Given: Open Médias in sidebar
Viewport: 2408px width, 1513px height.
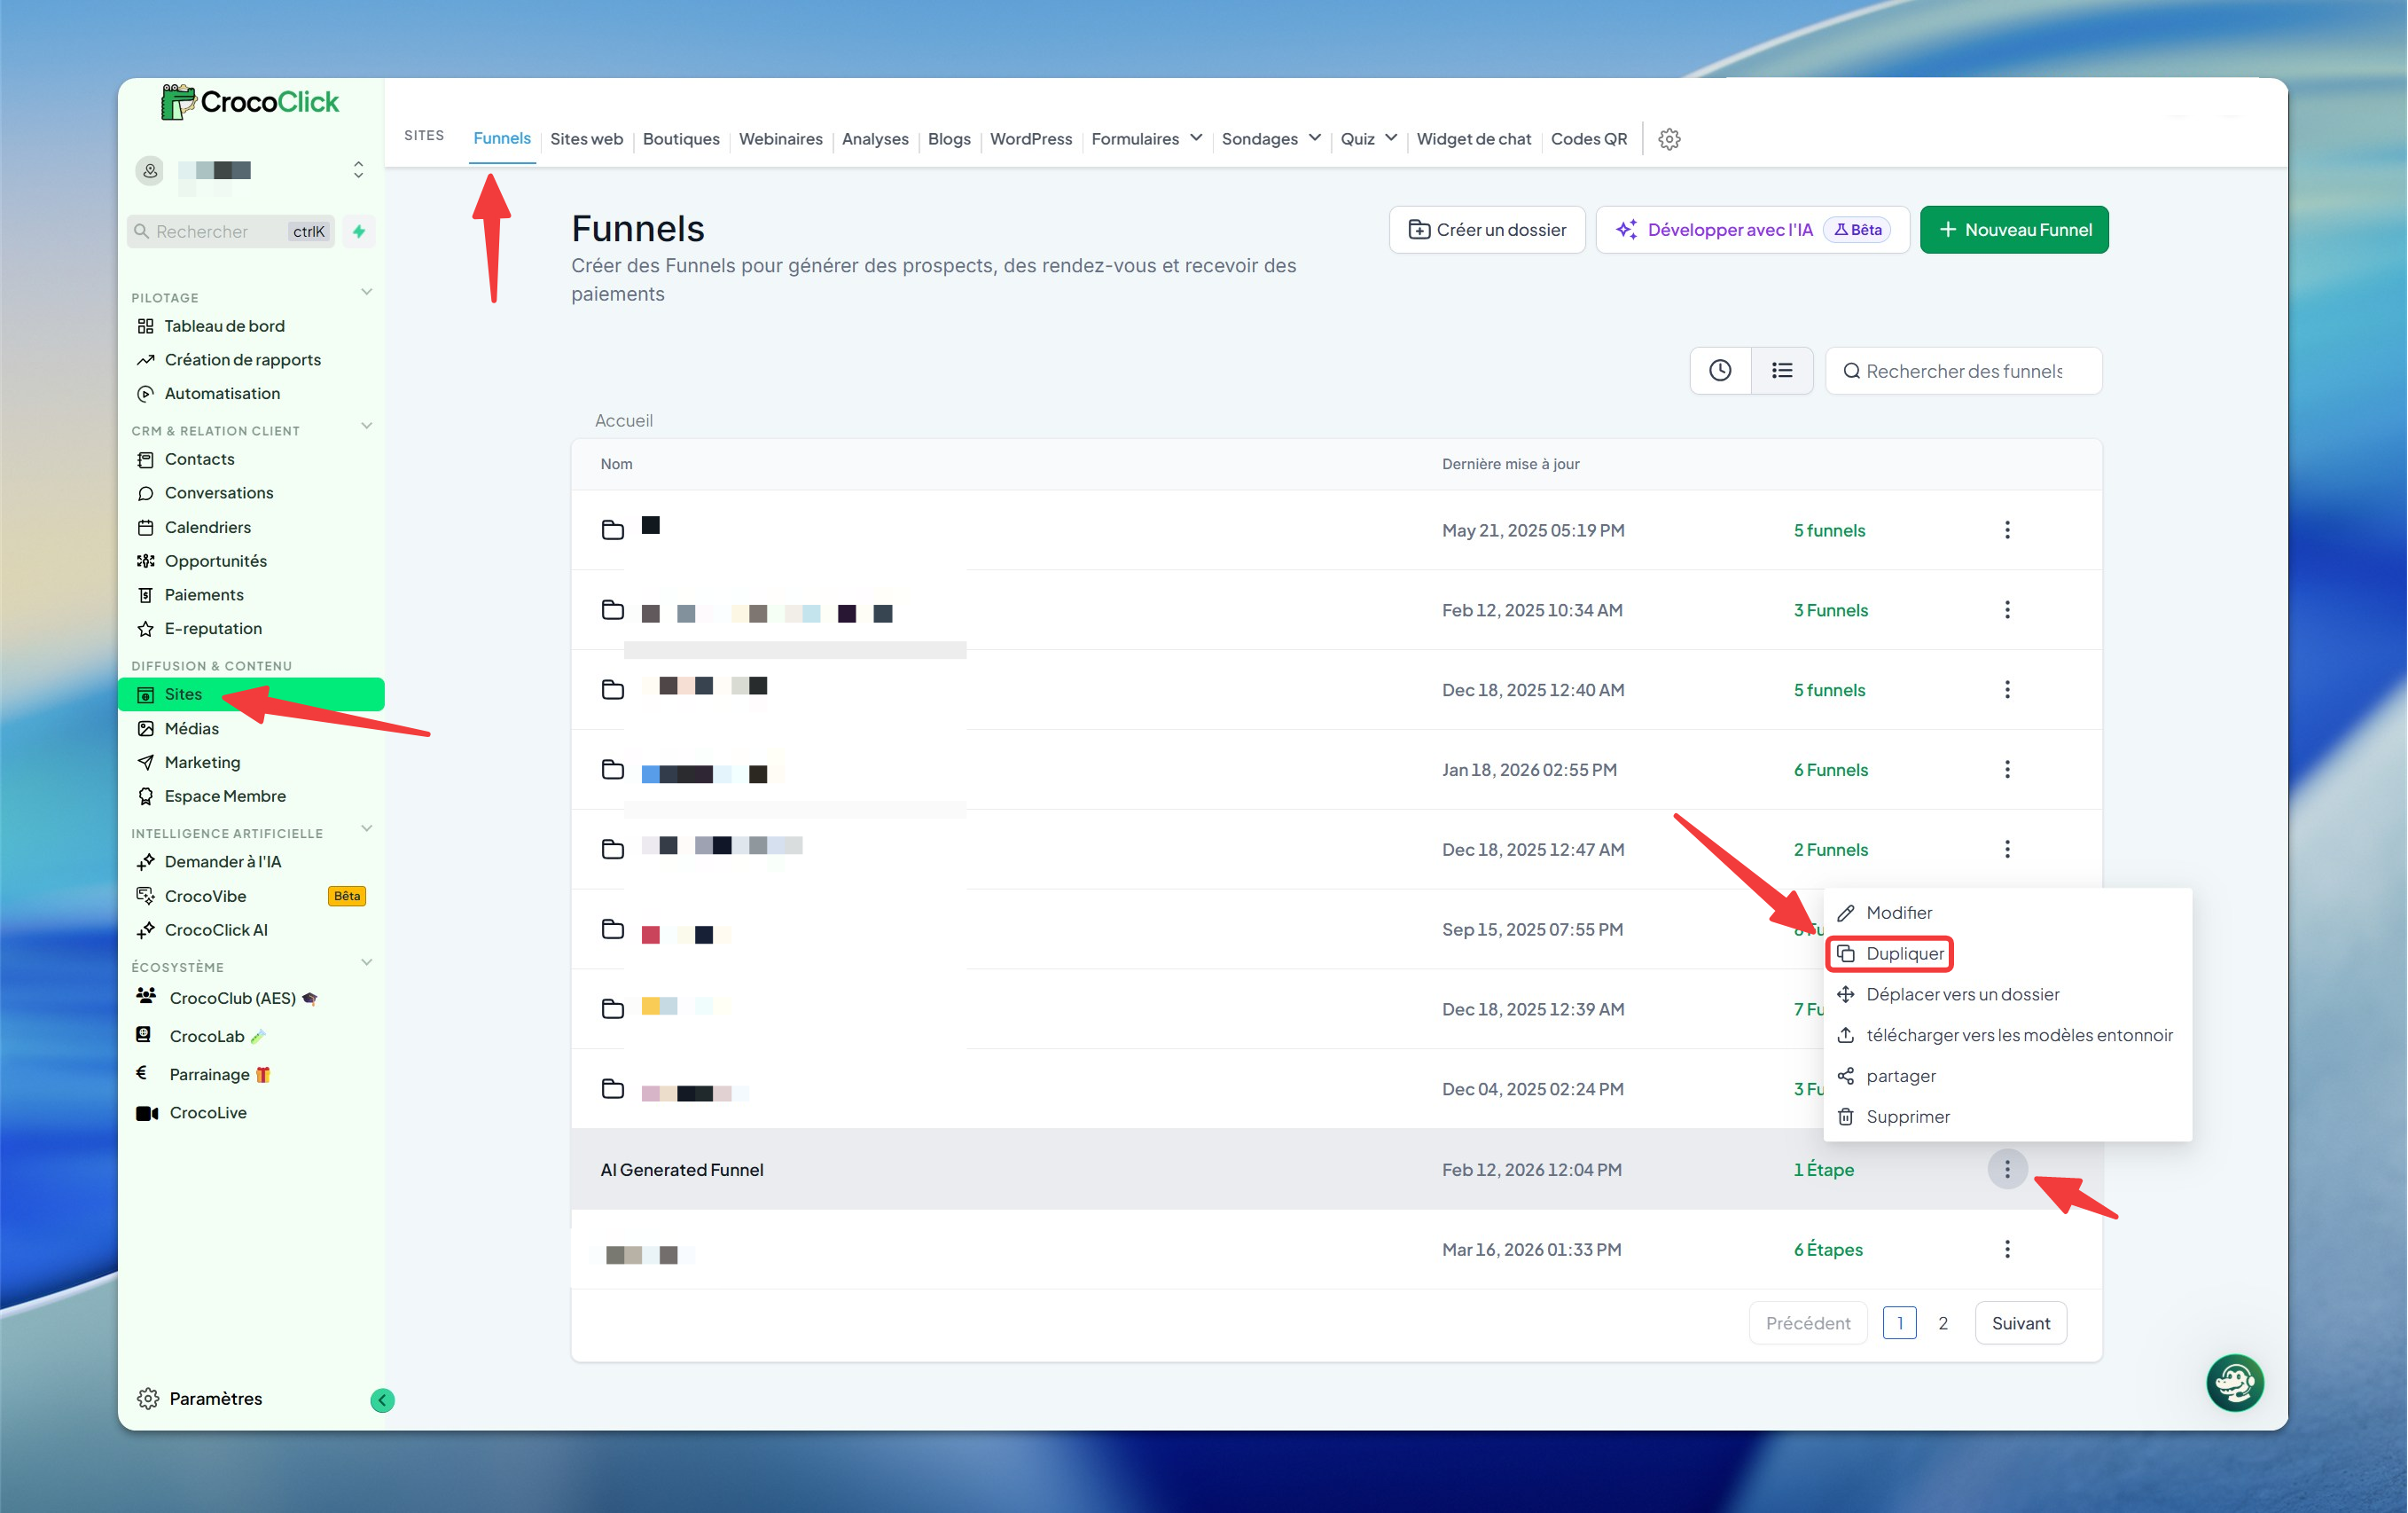Looking at the screenshot, I should (x=191, y=729).
